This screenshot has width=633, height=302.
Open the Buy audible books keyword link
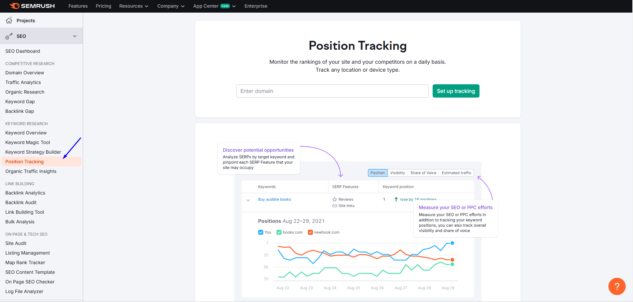[x=274, y=199]
